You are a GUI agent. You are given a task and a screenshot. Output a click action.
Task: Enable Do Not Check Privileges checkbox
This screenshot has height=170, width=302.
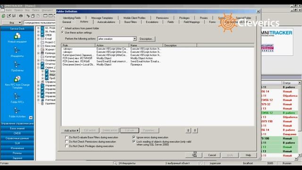pyautogui.click(x=67, y=146)
